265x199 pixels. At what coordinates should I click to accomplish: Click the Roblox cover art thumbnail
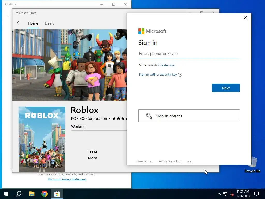[x=42, y=139]
